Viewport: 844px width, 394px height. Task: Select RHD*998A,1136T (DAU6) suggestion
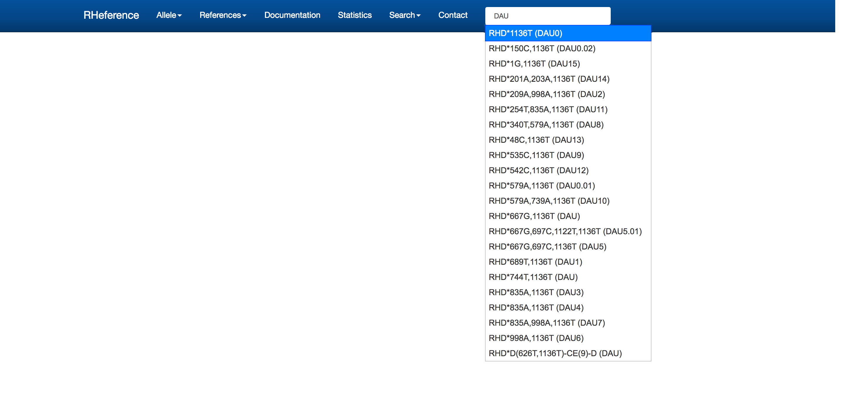coord(568,338)
